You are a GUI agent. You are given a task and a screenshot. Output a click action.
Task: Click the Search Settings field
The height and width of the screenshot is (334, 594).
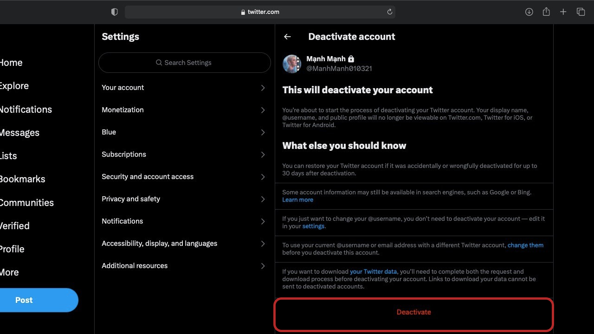point(185,63)
